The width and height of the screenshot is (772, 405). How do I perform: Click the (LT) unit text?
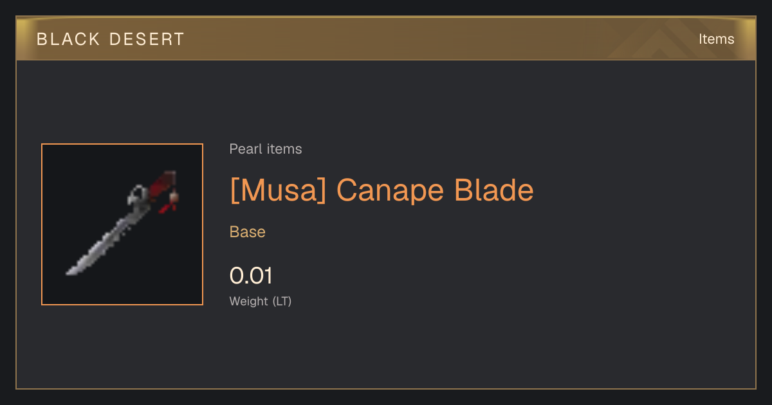tap(282, 301)
